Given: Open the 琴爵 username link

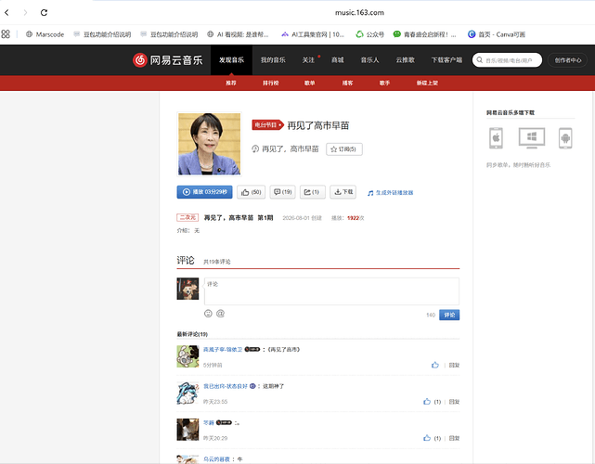Looking at the screenshot, I should (208, 422).
